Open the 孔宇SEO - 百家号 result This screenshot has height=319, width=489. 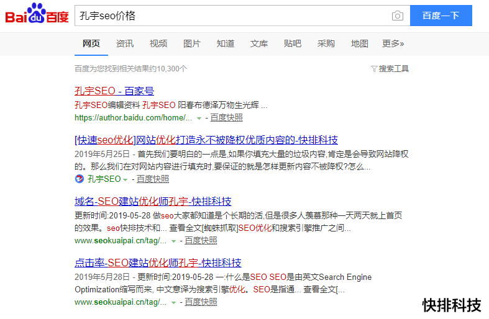(x=114, y=91)
